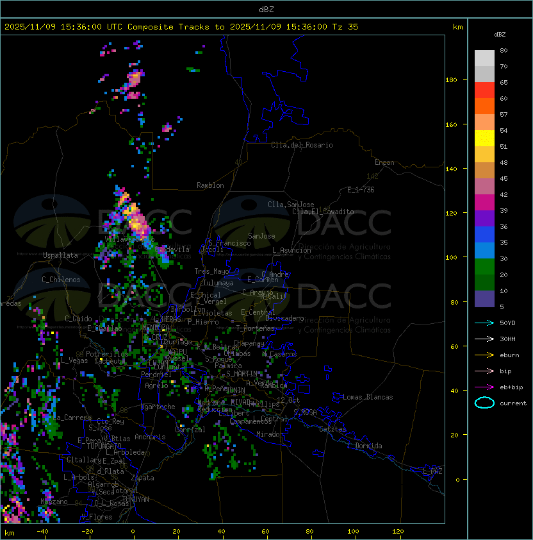Click the 'Encon' place label
The image size is (533, 540).
384,162
